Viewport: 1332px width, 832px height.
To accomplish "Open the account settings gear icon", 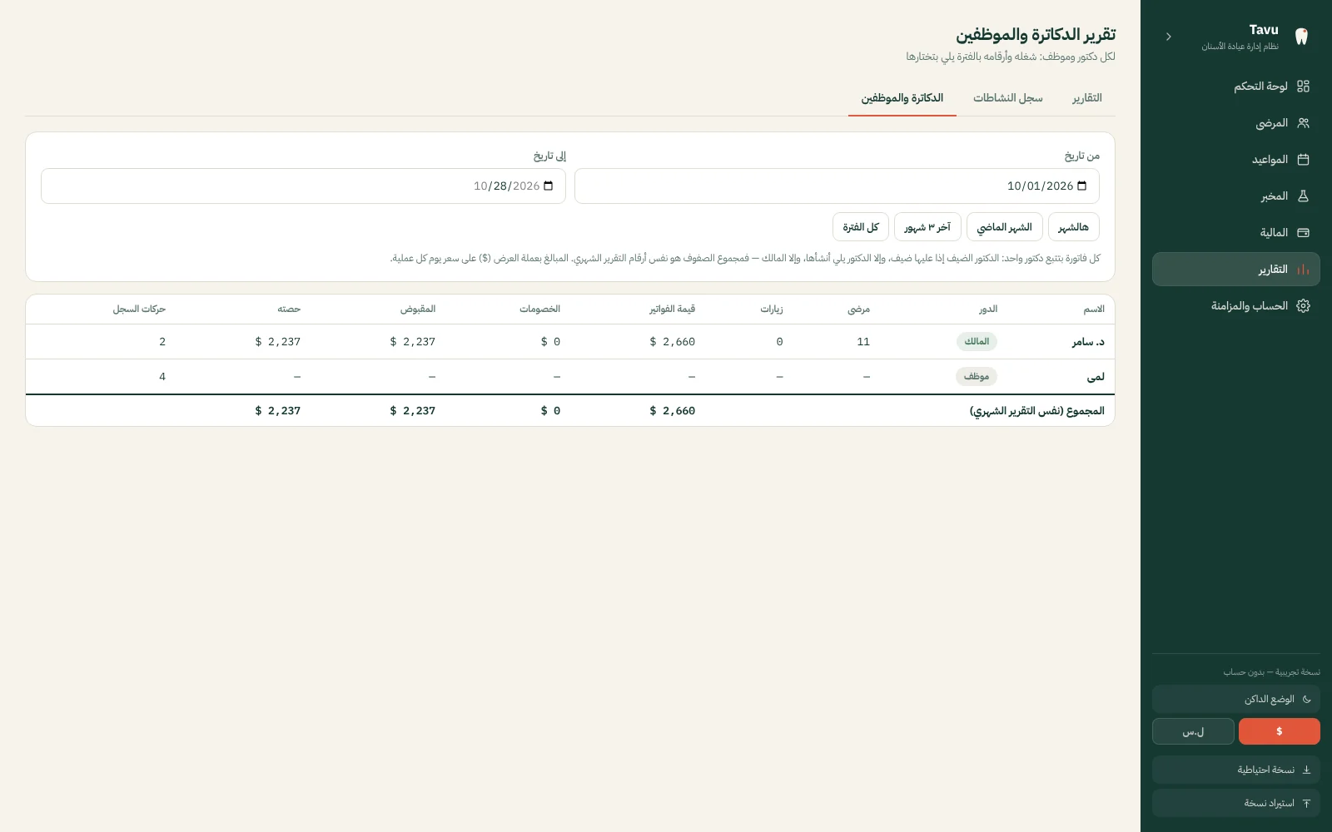I will click(1304, 306).
